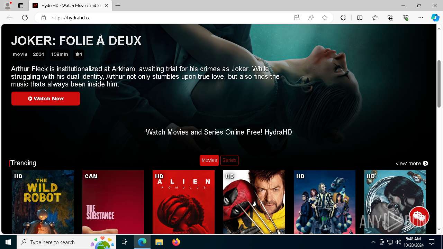Open the network tray icon
Image resolution: width=443 pixels, height=249 pixels.
click(390, 242)
